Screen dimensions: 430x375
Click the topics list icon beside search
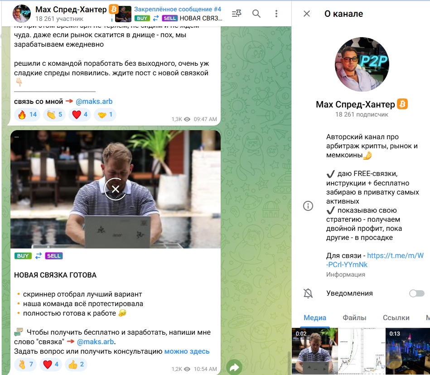click(x=236, y=14)
